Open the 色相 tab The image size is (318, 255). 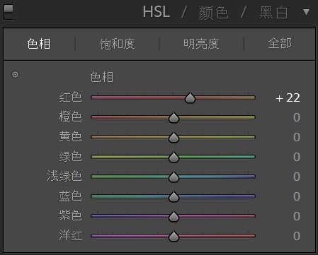[39, 44]
